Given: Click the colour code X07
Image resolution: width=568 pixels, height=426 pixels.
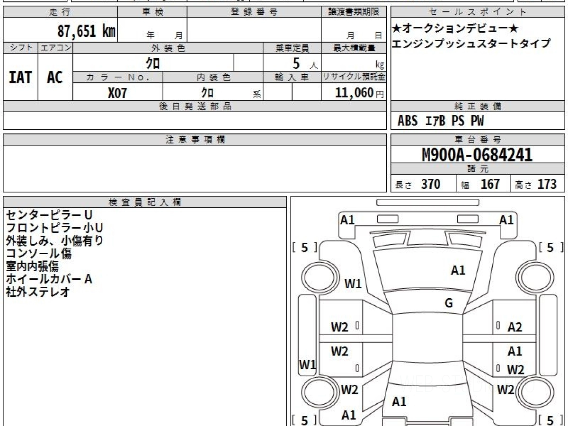Looking at the screenshot, I should pyautogui.click(x=117, y=92).
